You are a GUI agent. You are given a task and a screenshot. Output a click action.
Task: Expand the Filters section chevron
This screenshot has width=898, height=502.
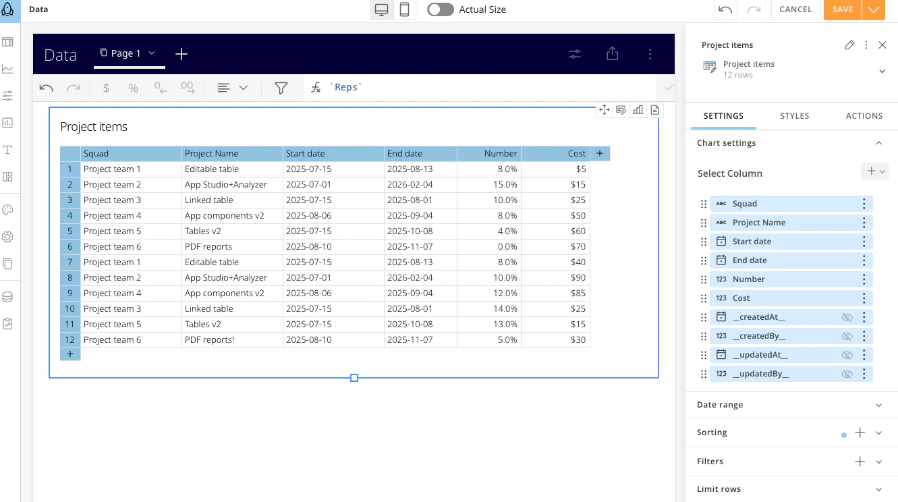tap(878, 462)
